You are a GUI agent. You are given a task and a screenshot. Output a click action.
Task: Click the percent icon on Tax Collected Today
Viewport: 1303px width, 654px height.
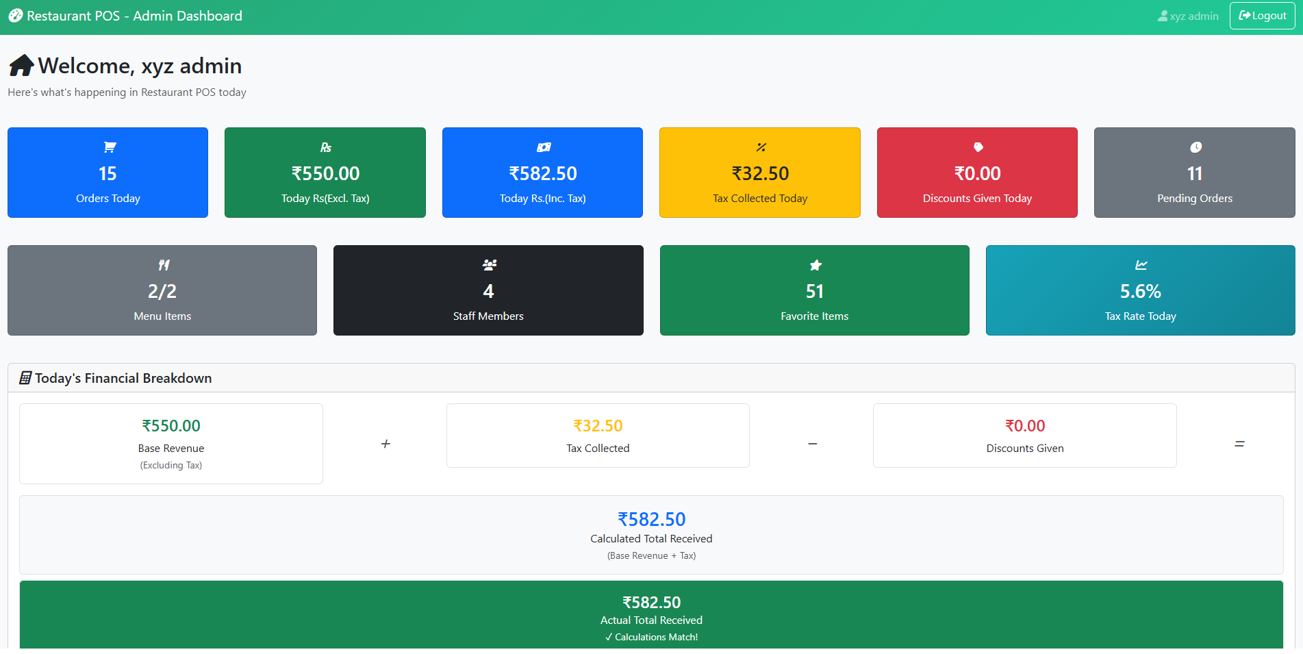759,147
